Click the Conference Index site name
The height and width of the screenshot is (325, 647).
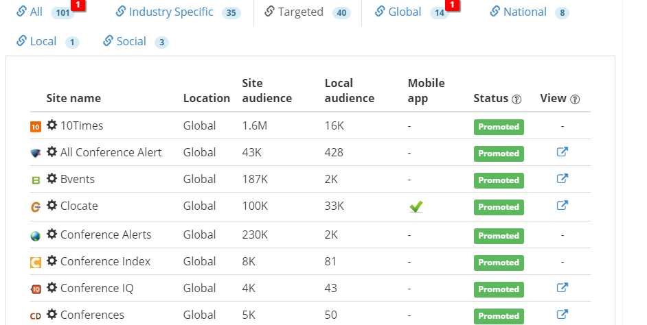pos(105,261)
